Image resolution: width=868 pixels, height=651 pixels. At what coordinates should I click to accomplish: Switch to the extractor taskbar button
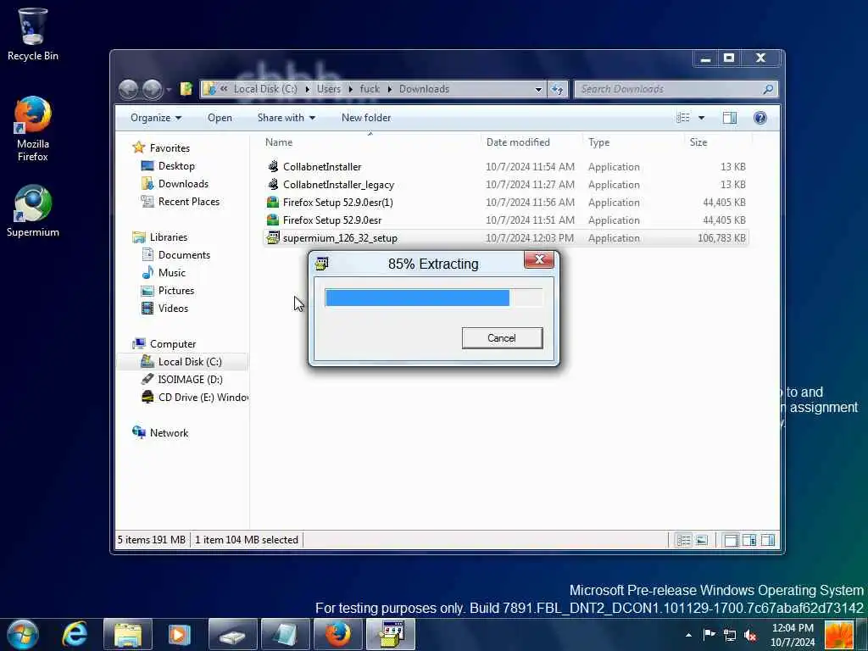[x=390, y=634]
